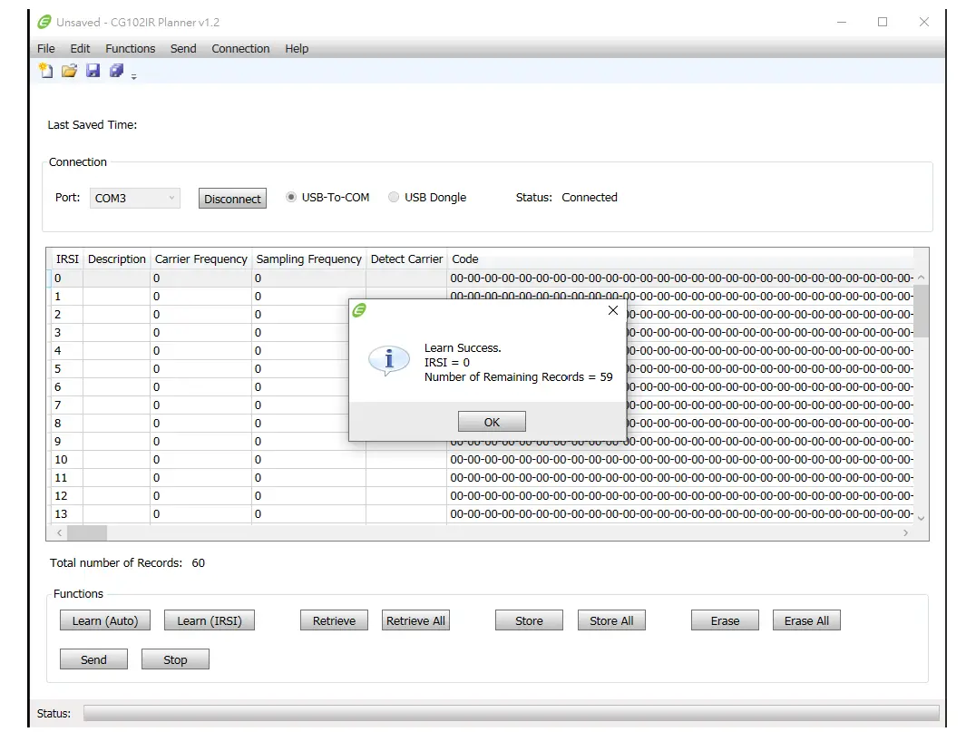Click the Store button

pyautogui.click(x=529, y=620)
